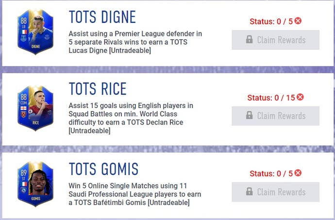Image resolution: width=335 pixels, height=220 pixels.
Task: Click the TOTS Rice player card
Action: [x=35, y=108]
